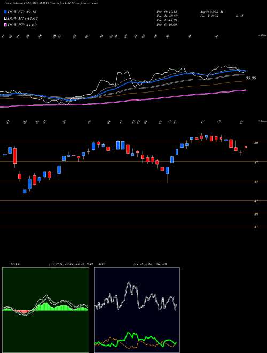Click inside the dark blue ADX panel
The height and width of the screenshot is (353, 267).
(137, 310)
